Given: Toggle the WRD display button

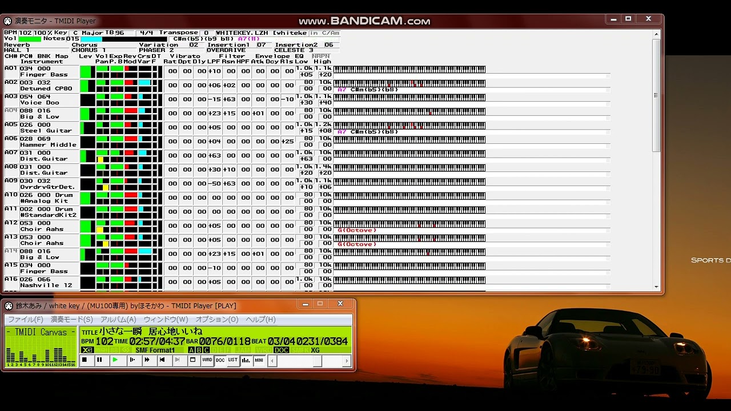Looking at the screenshot, I should (x=207, y=360).
